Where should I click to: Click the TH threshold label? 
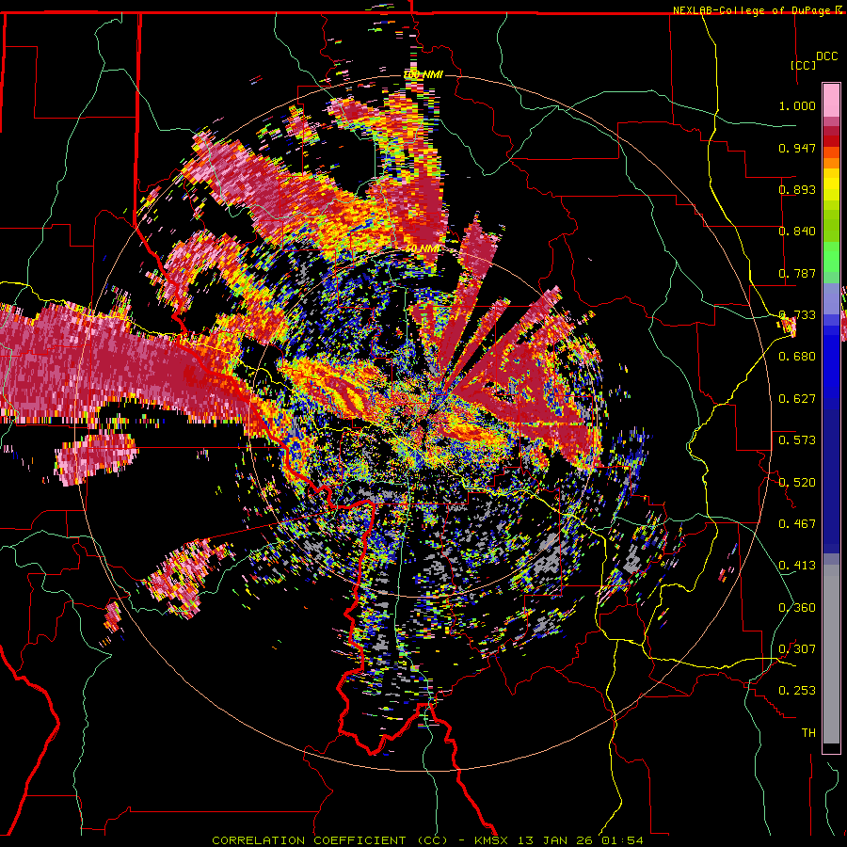point(808,733)
